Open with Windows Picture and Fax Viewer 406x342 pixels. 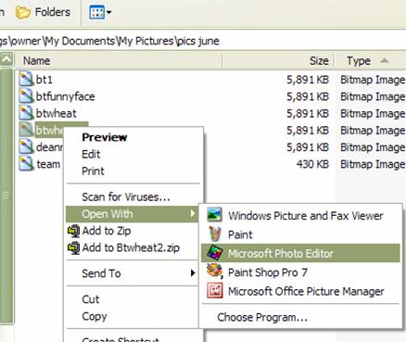[x=300, y=216]
